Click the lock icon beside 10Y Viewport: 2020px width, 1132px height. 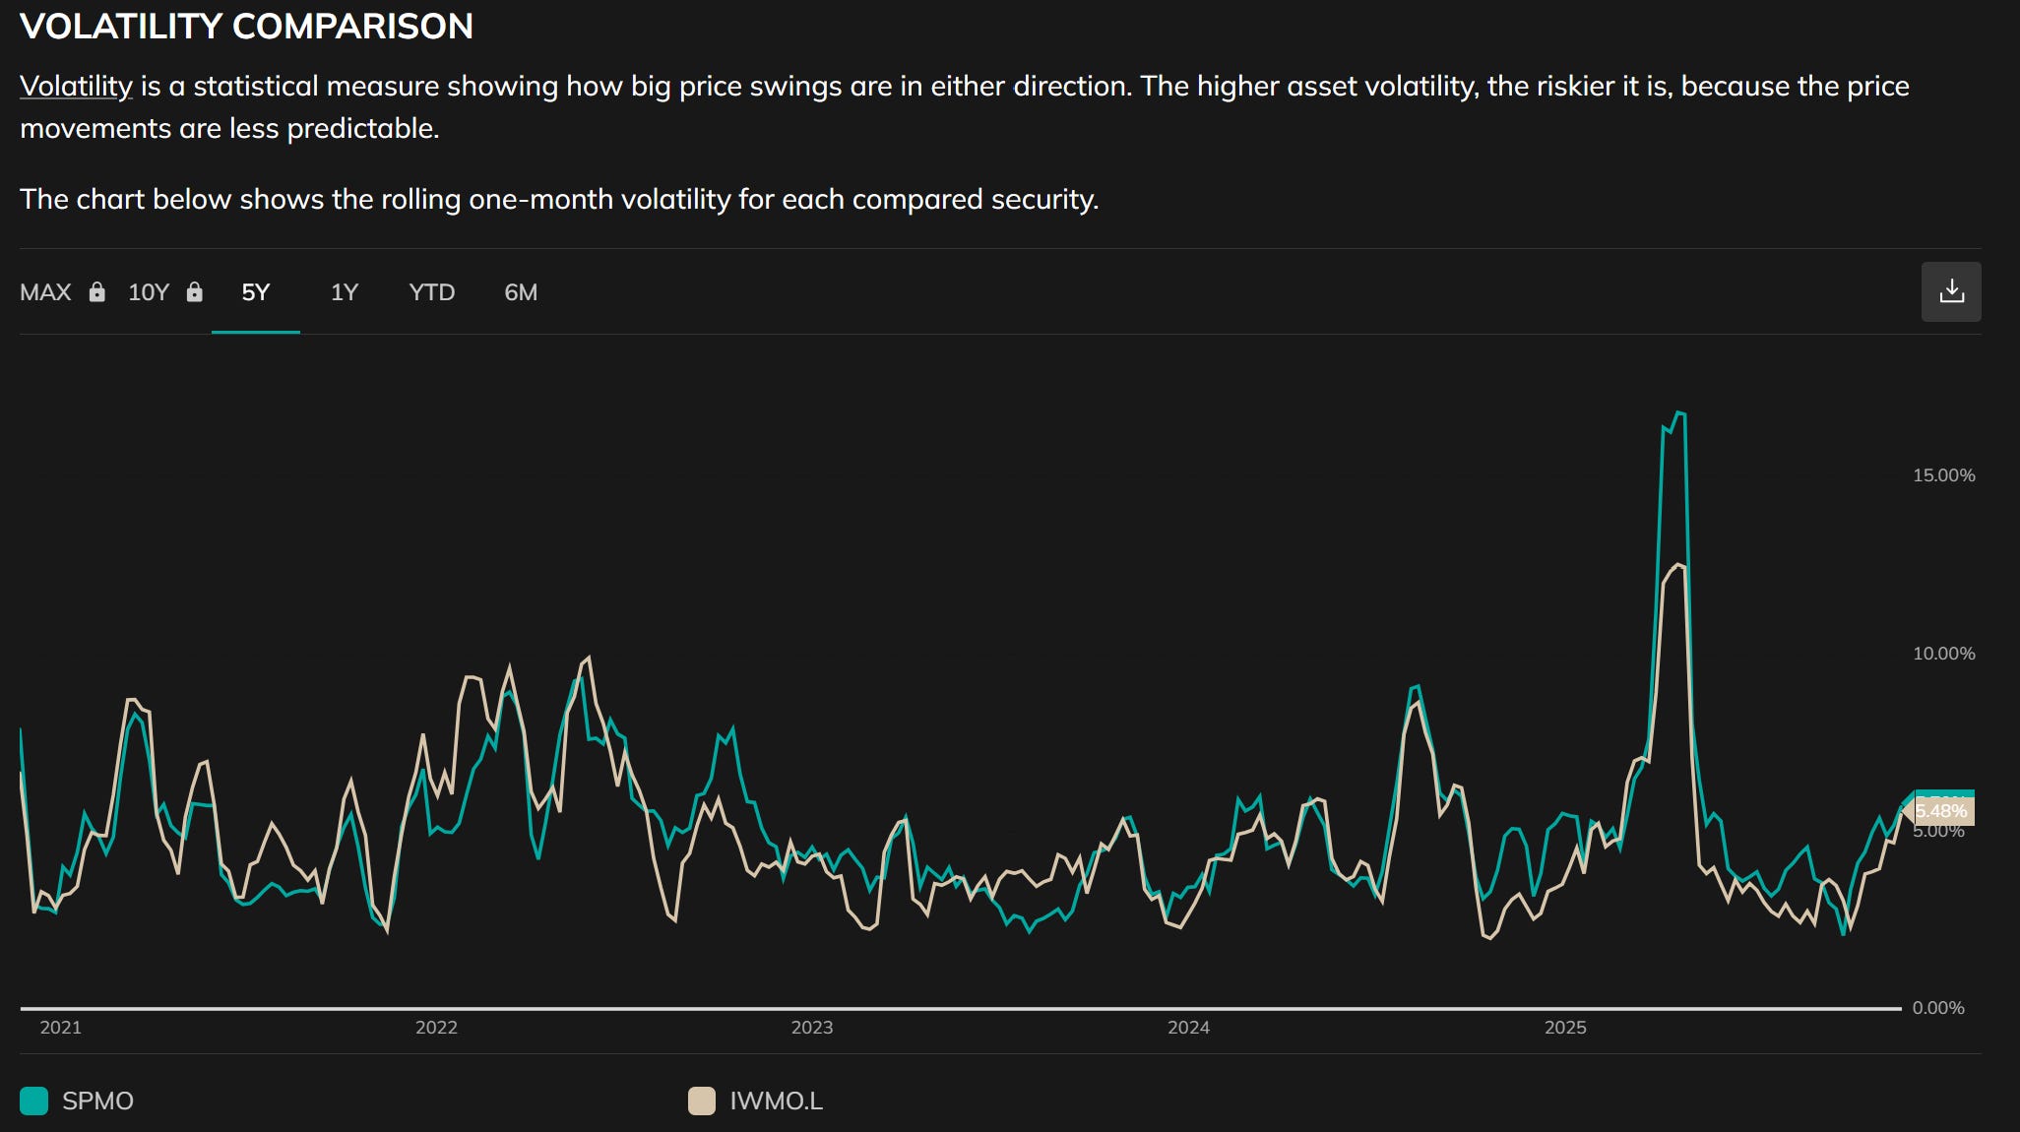(195, 292)
